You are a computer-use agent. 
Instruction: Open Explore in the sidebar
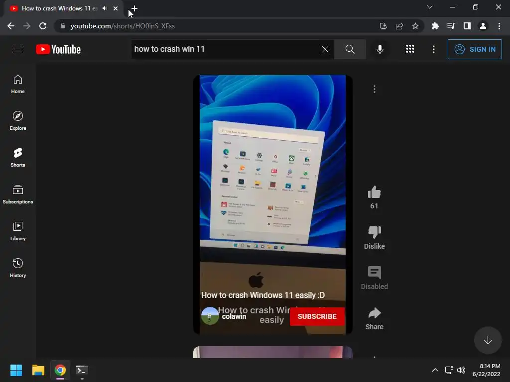(x=18, y=121)
